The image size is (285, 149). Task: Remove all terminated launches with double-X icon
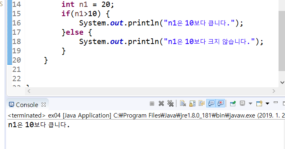pyautogui.click(x=170, y=103)
